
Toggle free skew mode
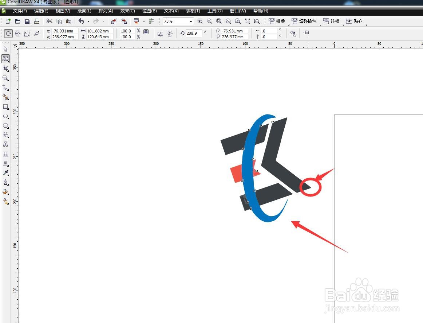click(37, 34)
